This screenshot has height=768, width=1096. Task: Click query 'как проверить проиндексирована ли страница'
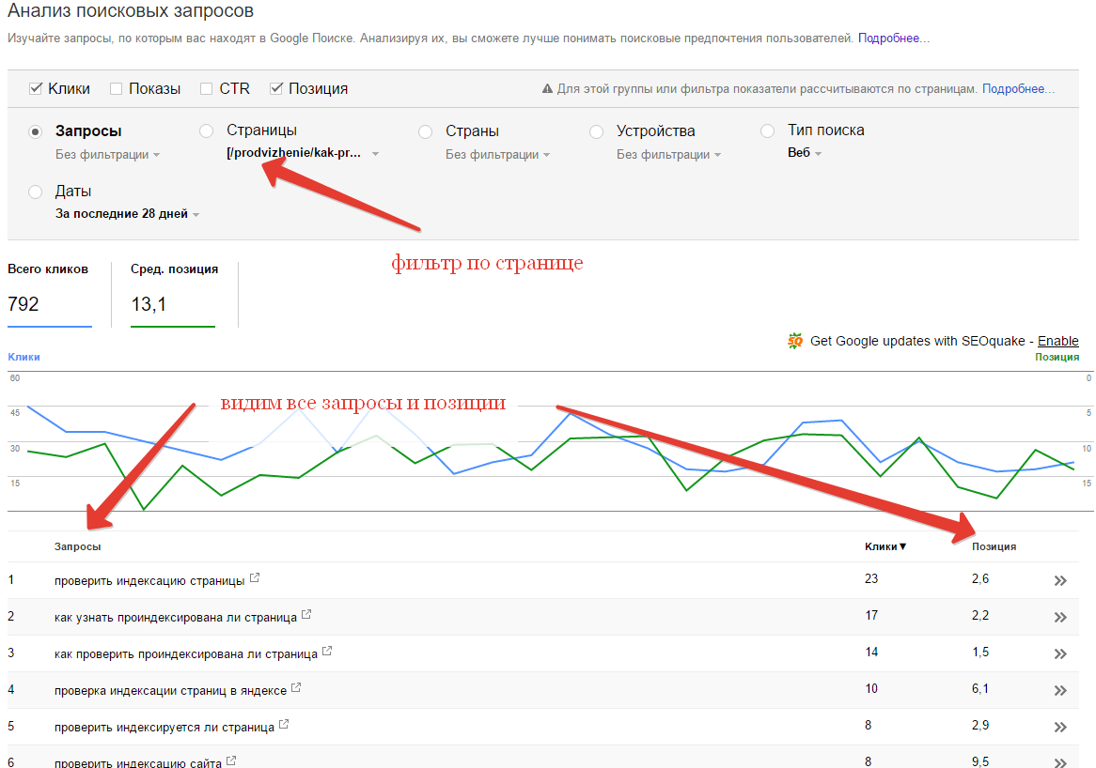[186, 654]
